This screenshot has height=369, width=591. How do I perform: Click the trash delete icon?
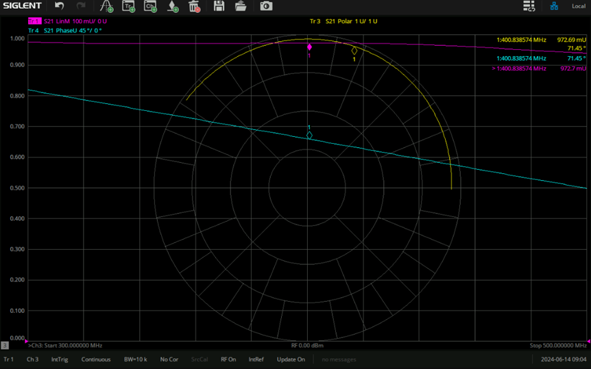click(x=195, y=6)
